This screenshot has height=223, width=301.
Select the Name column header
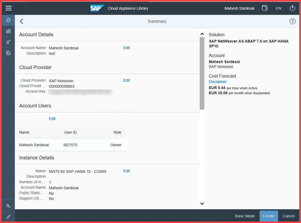24,132
